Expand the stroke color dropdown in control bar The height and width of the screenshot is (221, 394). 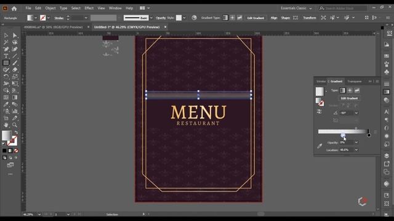pyautogui.click(x=48, y=18)
